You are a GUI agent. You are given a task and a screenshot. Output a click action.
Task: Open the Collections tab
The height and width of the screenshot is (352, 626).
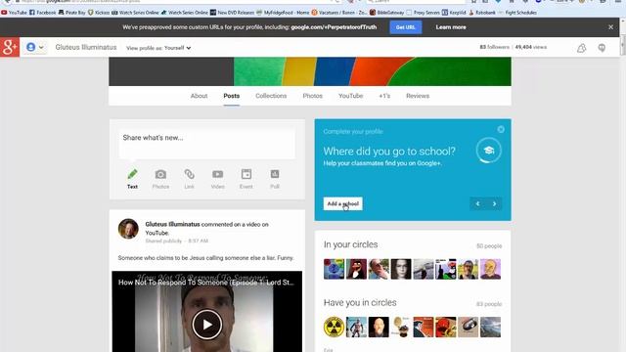(x=271, y=96)
